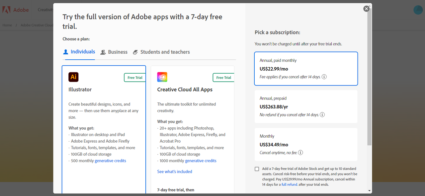This screenshot has height=196, width=425.
Task: Pick the Monthly US$34.49 subscription option
Action: [x=306, y=144]
